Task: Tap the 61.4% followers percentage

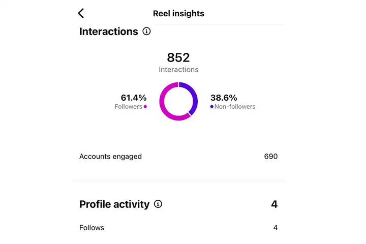Action: tap(134, 98)
